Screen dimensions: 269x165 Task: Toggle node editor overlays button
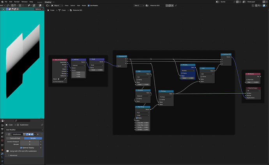point(264,5)
